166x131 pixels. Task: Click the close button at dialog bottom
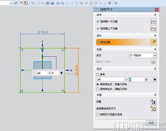point(151,123)
